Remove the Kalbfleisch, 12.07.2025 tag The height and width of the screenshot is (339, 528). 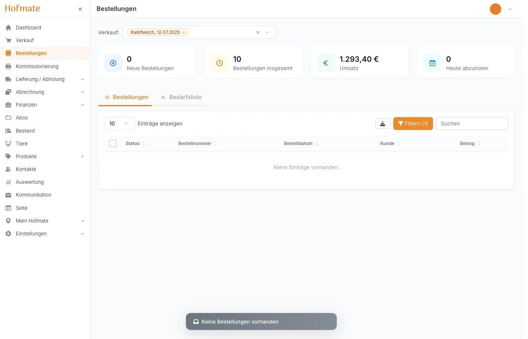(184, 32)
